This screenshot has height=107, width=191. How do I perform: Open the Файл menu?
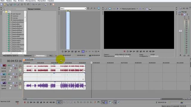tap(2, 1)
